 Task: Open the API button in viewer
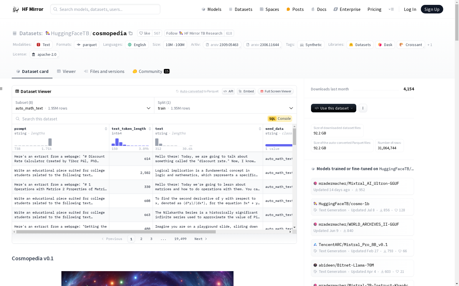click(x=228, y=91)
